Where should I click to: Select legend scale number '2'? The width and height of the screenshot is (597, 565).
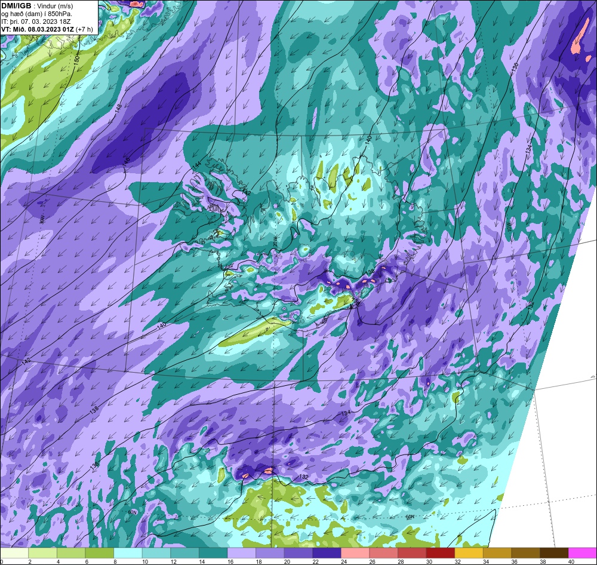(29, 561)
